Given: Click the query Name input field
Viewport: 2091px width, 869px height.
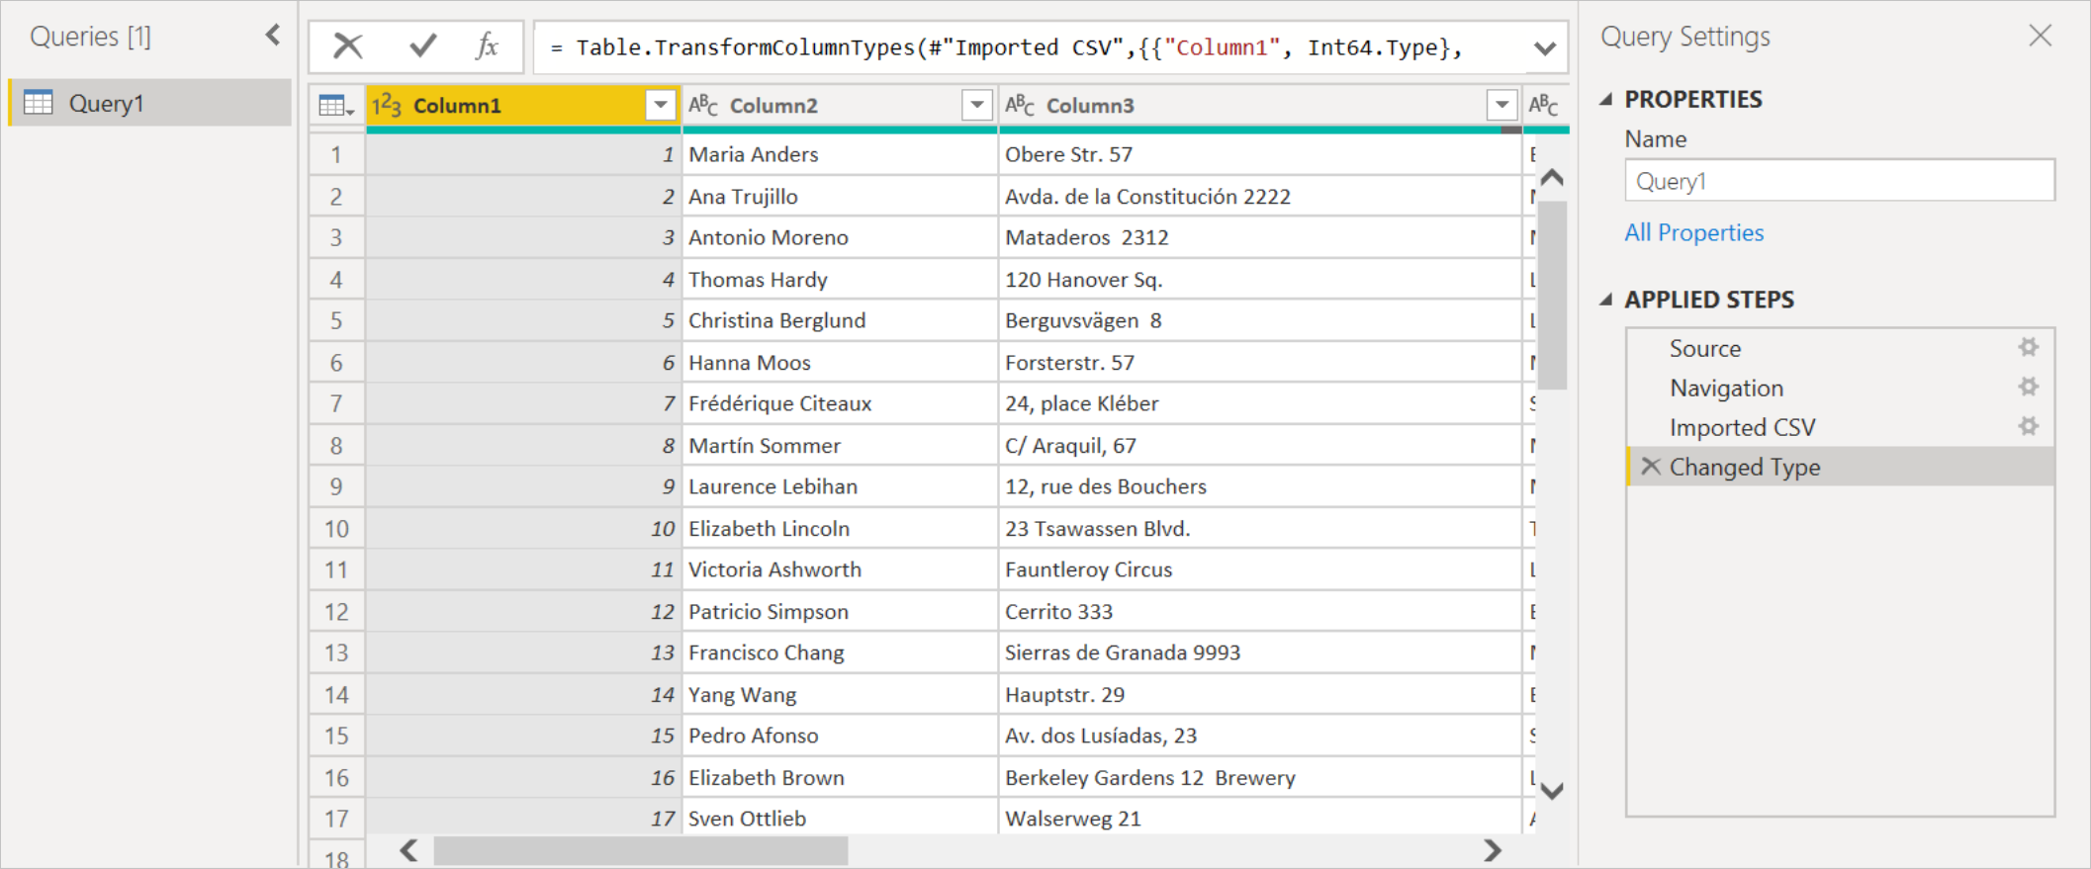Looking at the screenshot, I should coord(1840,181).
